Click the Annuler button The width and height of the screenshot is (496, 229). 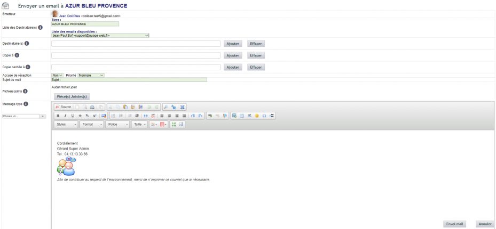point(485,224)
